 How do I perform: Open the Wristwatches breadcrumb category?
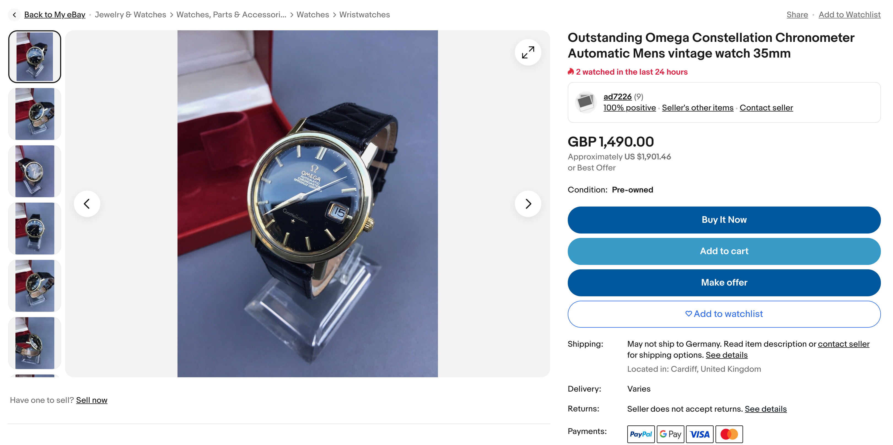(364, 15)
